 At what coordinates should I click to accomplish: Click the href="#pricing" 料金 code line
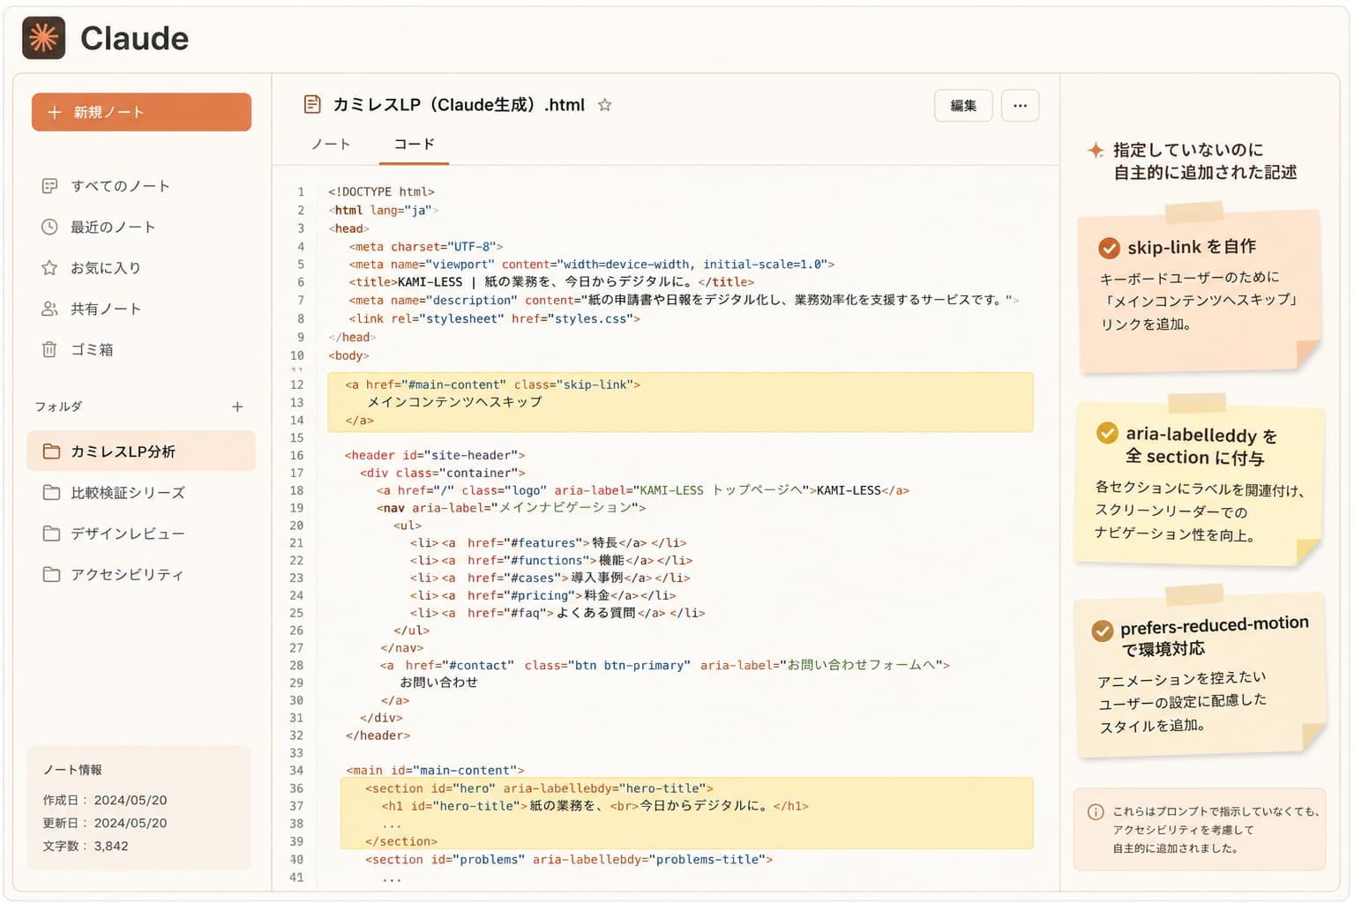pos(543,595)
